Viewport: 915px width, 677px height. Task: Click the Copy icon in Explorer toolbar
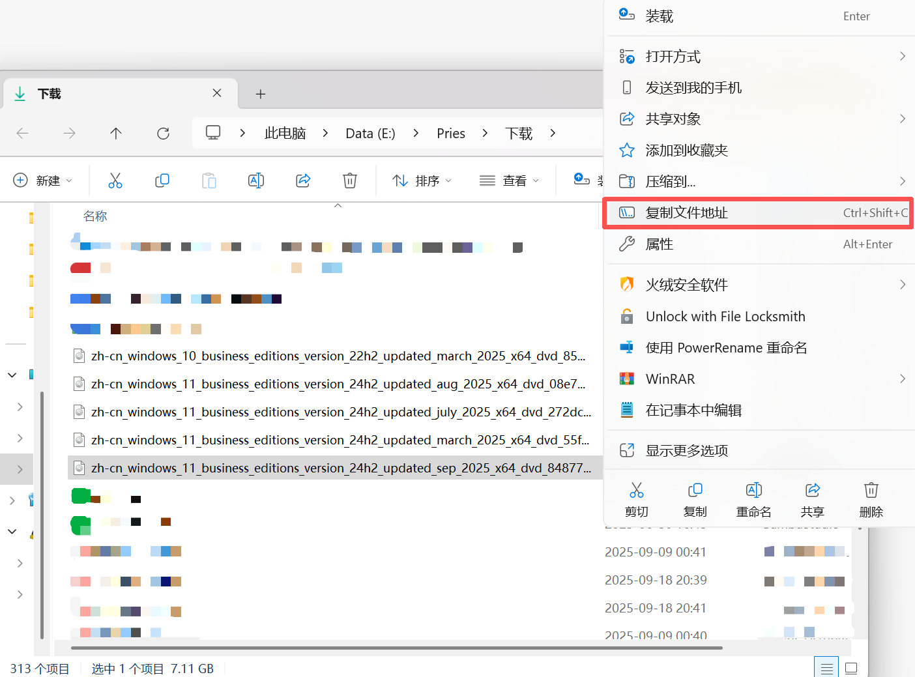[x=162, y=180]
